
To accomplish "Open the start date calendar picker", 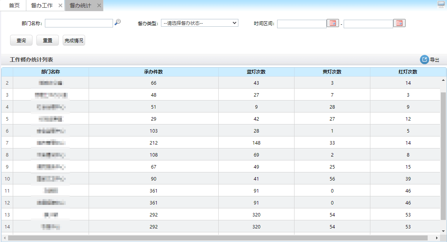I will (x=332, y=23).
